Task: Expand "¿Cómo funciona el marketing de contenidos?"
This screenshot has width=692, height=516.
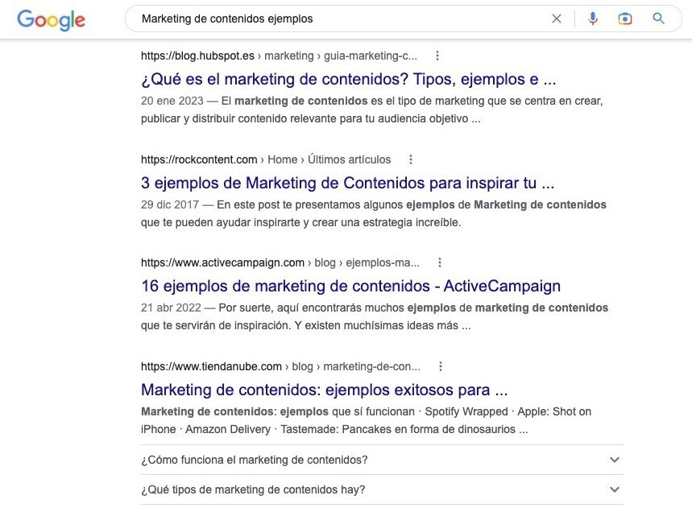Action: pyautogui.click(x=255, y=460)
